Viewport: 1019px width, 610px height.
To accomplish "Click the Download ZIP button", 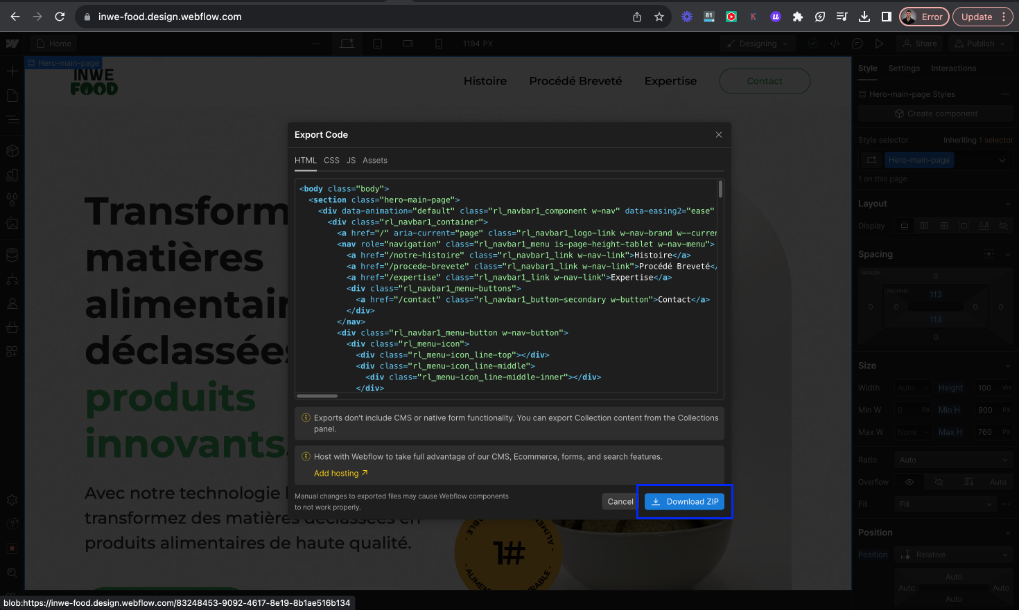I will coord(684,501).
